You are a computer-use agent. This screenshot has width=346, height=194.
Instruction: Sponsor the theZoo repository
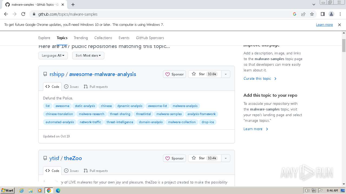click(x=174, y=158)
